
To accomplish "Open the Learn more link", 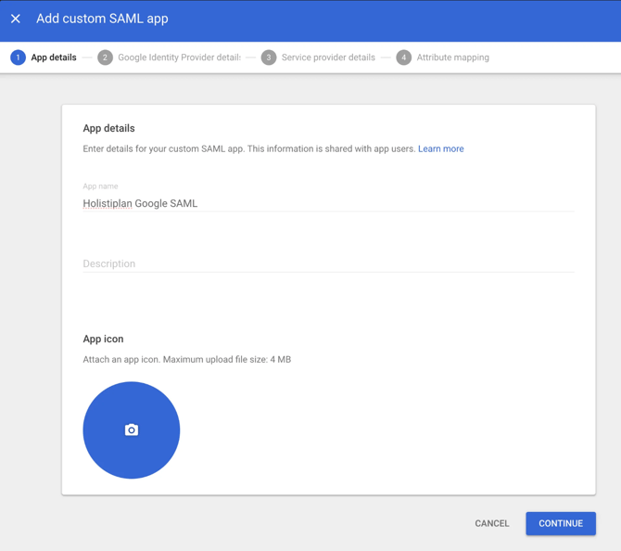I will [441, 148].
